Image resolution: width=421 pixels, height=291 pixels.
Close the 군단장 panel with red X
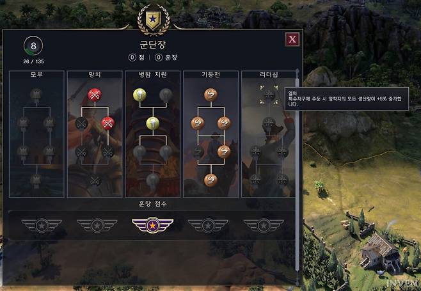tap(292, 39)
